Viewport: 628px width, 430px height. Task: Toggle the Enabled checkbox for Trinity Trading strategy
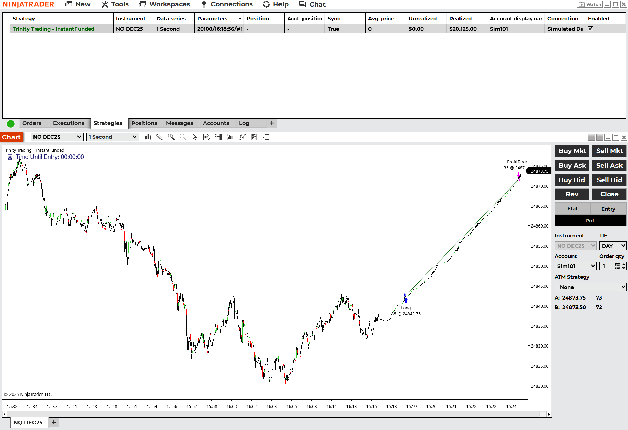tap(590, 29)
